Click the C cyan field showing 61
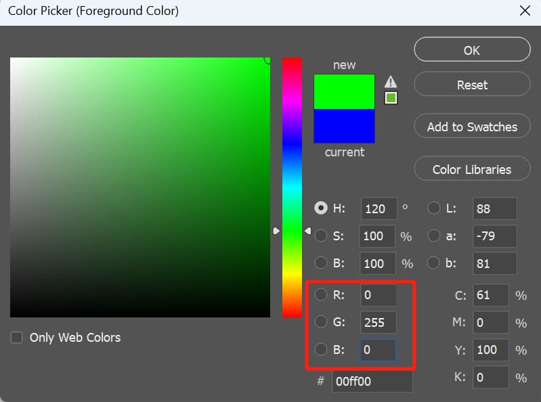The image size is (541, 402). pos(491,295)
